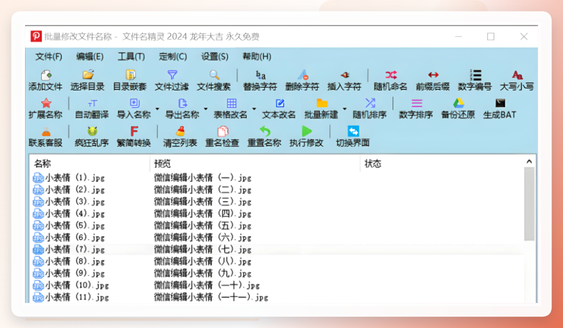Reset names with 重置名称
Viewport: 563px width, 328px height.
[x=264, y=136]
